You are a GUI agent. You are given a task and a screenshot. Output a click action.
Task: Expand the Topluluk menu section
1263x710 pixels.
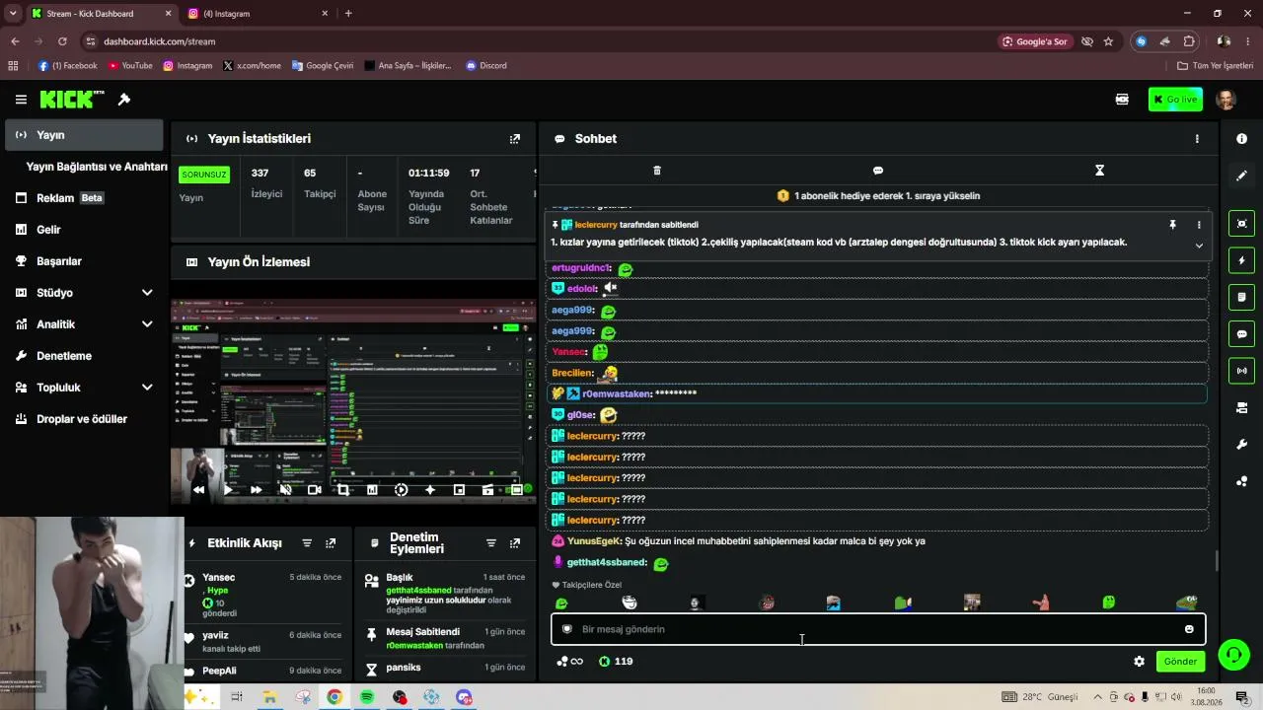click(147, 388)
